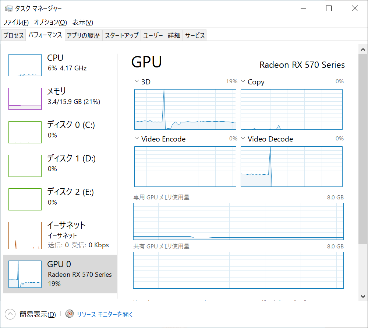This screenshot has height=328, width=368.
Task: Switch to the プロセス tab
Action: (x=14, y=35)
